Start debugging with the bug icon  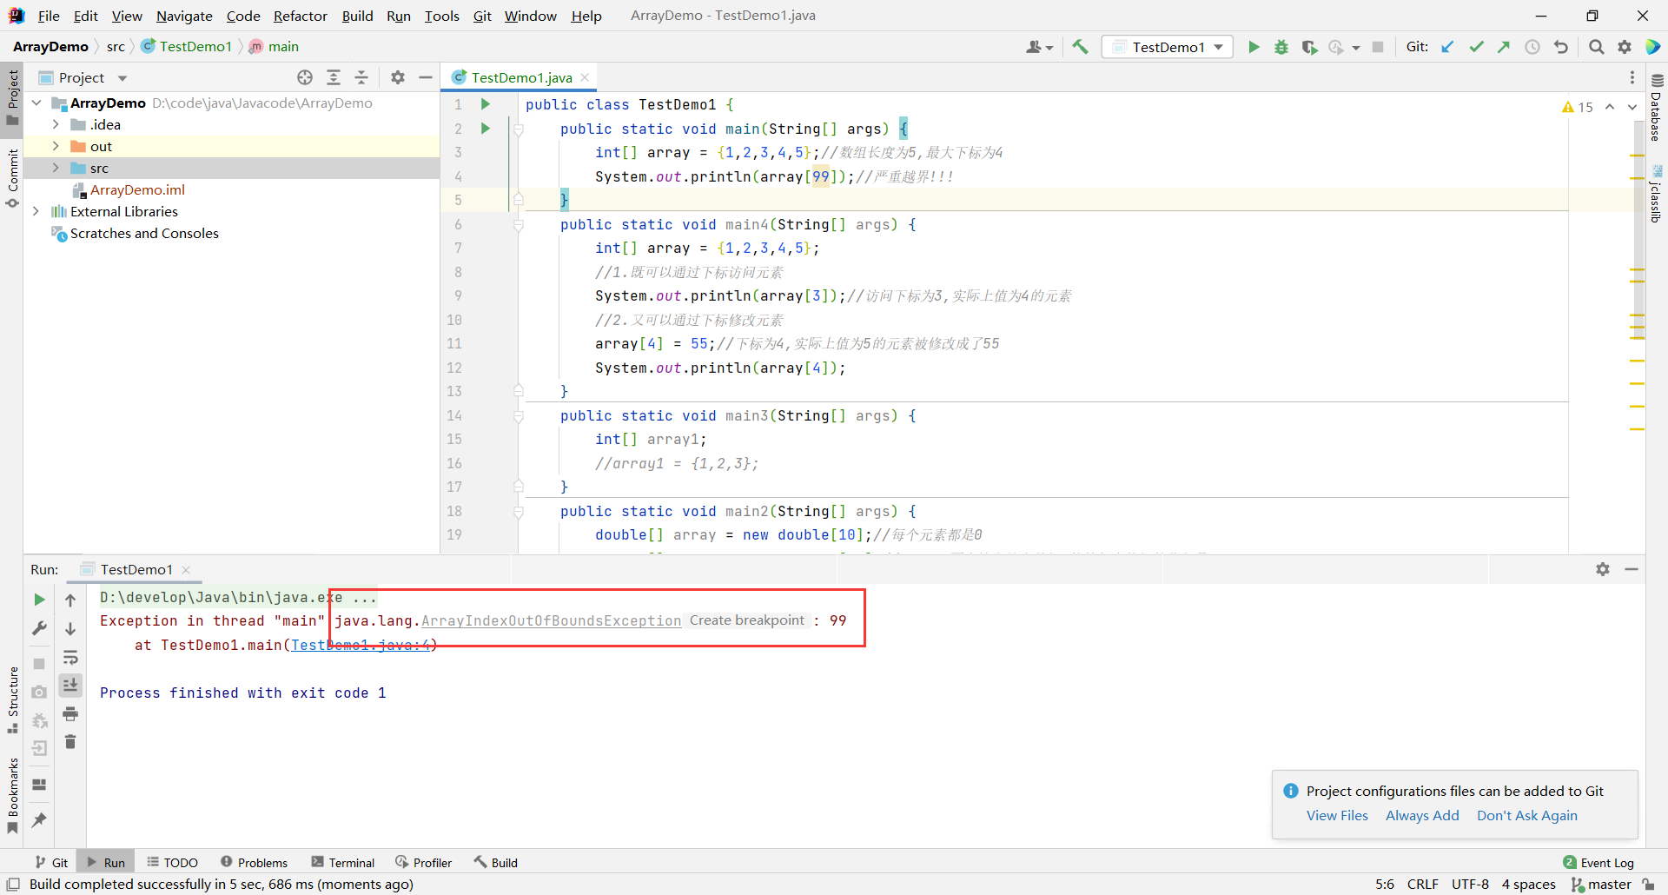1281,47
